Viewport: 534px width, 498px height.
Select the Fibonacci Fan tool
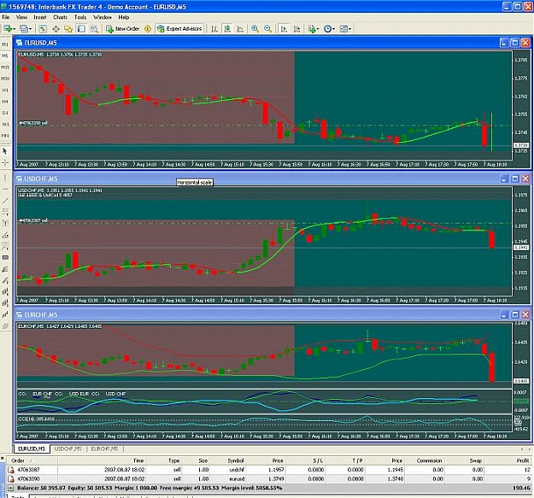[x=5, y=269]
